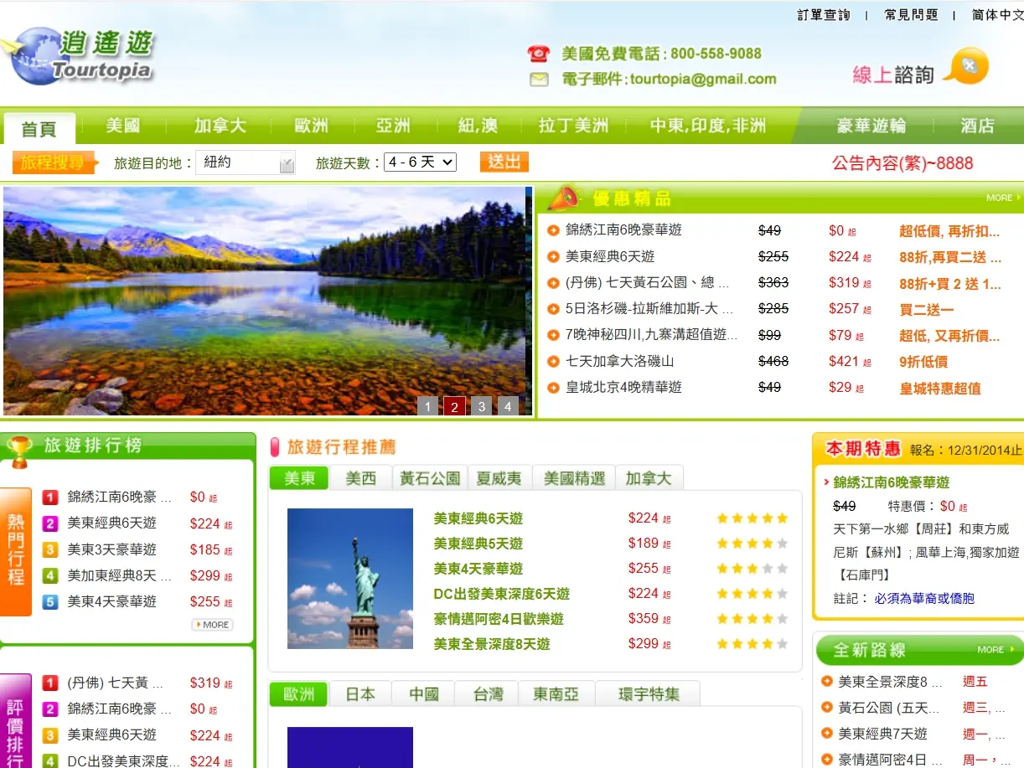This screenshot has height=768, width=1024.
Task: Expand MORE in the 優惠精品 header
Action: pyautogui.click(x=1002, y=198)
